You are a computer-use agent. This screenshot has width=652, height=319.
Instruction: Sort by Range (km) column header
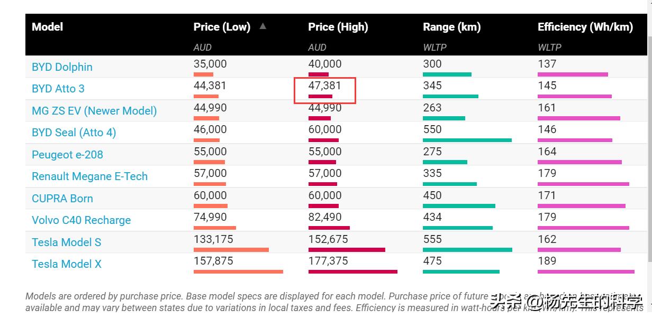tap(451, 27)
